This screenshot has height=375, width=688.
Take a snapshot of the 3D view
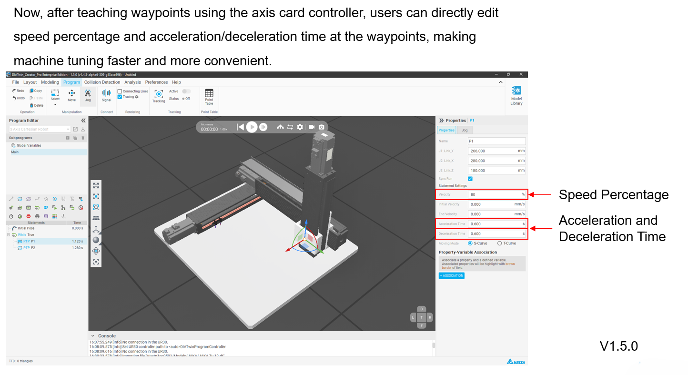pos(322,127)
